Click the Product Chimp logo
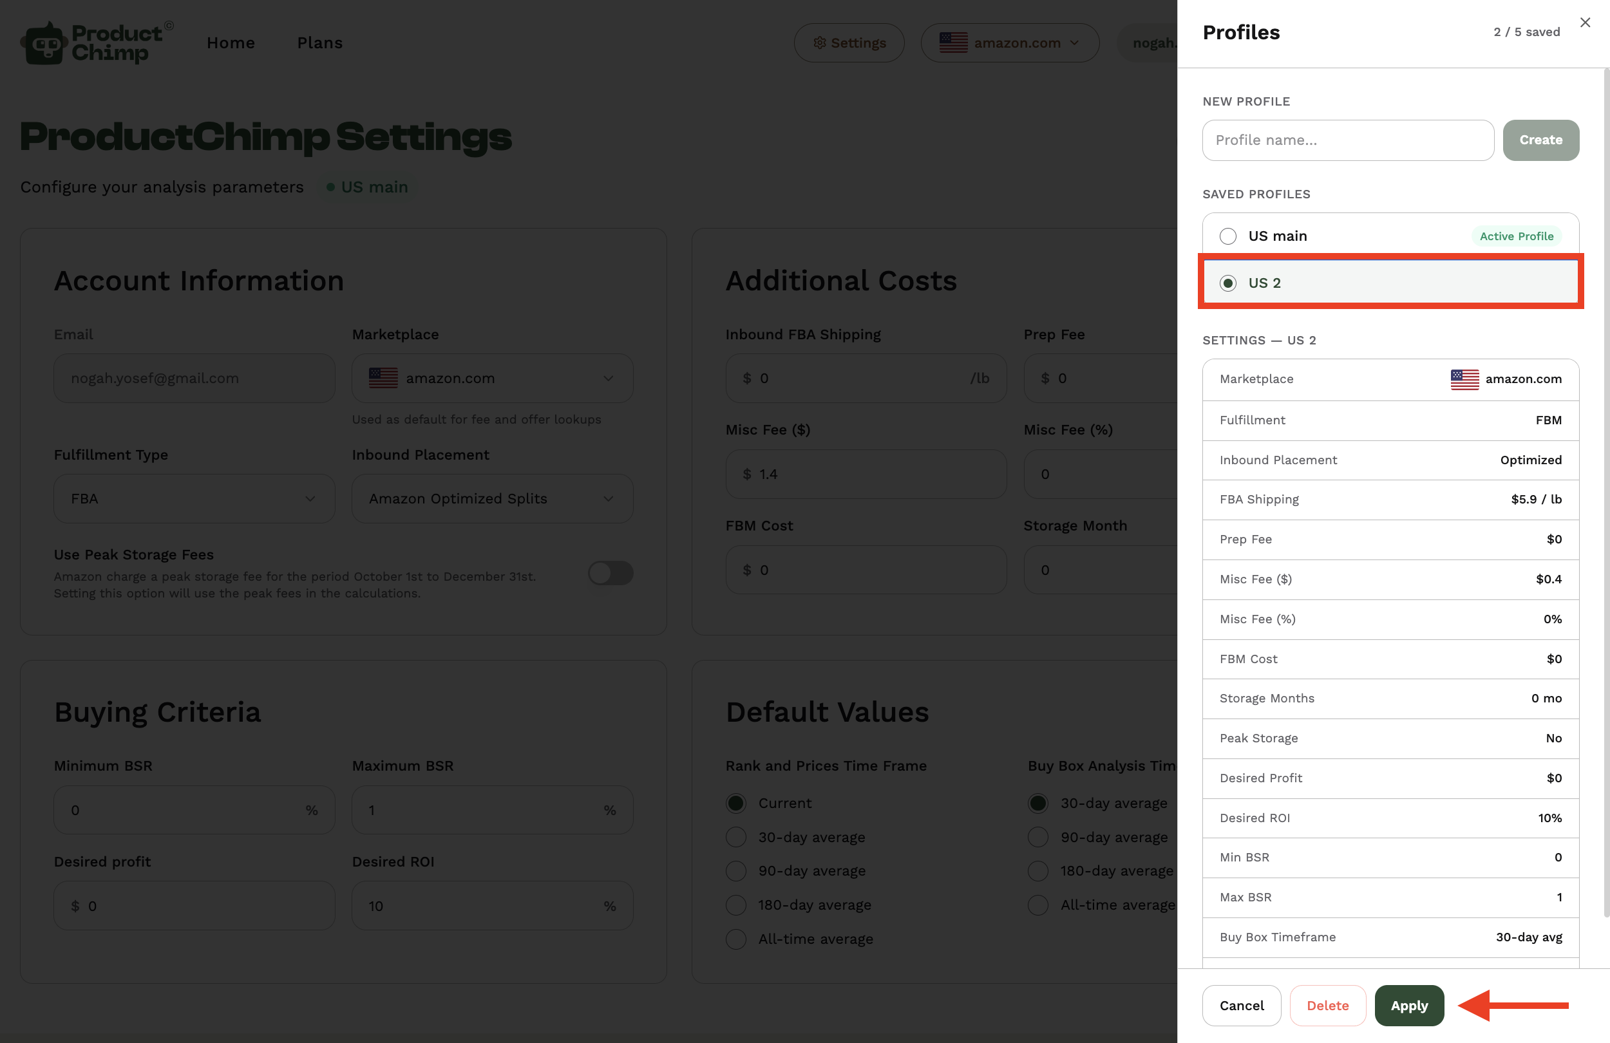 tap(97, 42)
